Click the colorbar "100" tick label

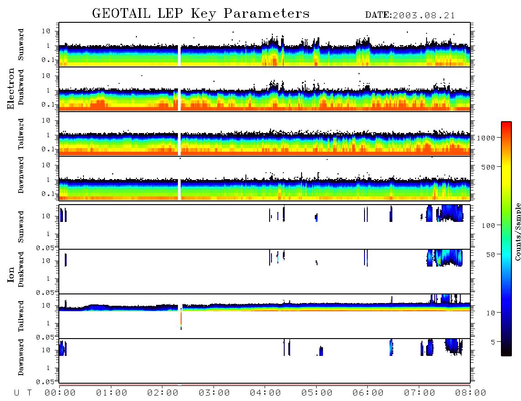click(x=488, y=226)
